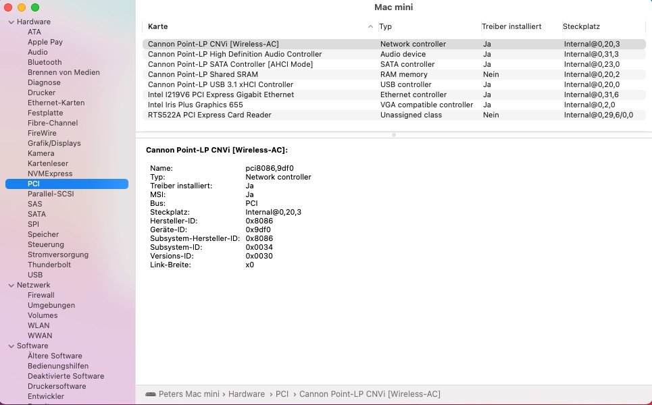Image resolution: width=652 pixels, height=405 pixels.
Task: Click PCI in the path bar
Action: 282,394
